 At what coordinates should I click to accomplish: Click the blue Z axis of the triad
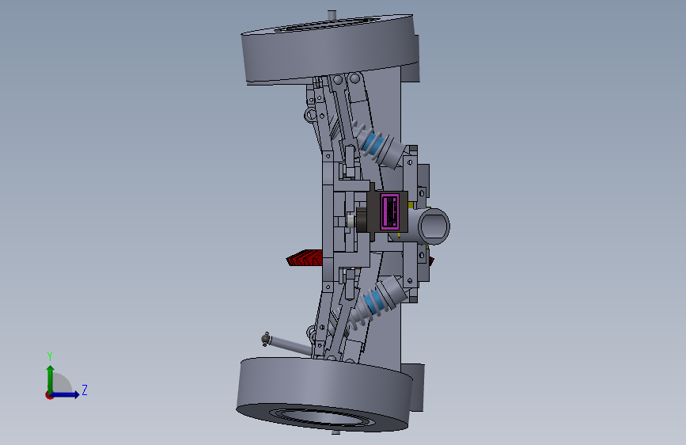click(66, 394)
